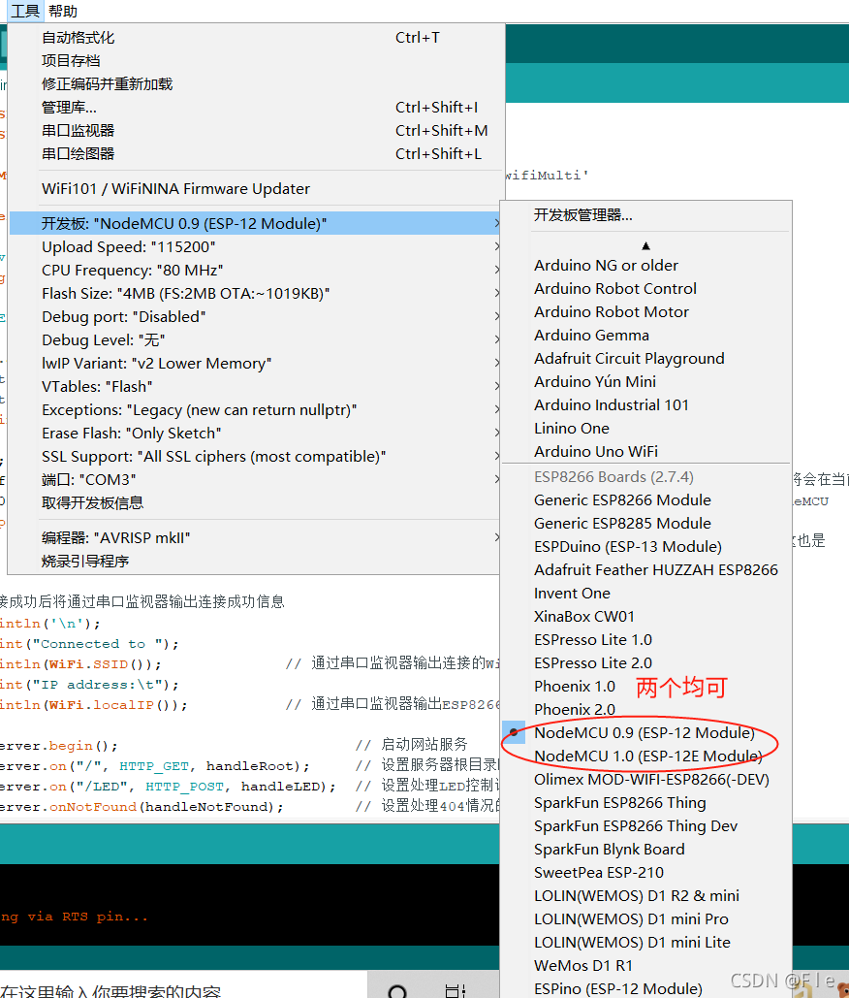Select SparkFun ESP8266 Thing board
Image resolution: width=849 pixels, height=998 pixels.
[646, 803]
